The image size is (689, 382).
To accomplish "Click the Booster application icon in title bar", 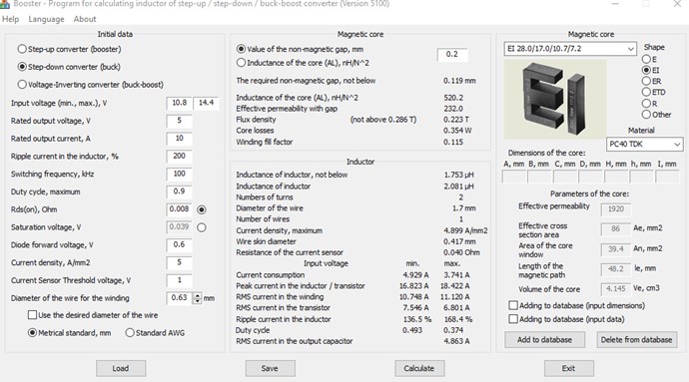I will pos(4,4).
